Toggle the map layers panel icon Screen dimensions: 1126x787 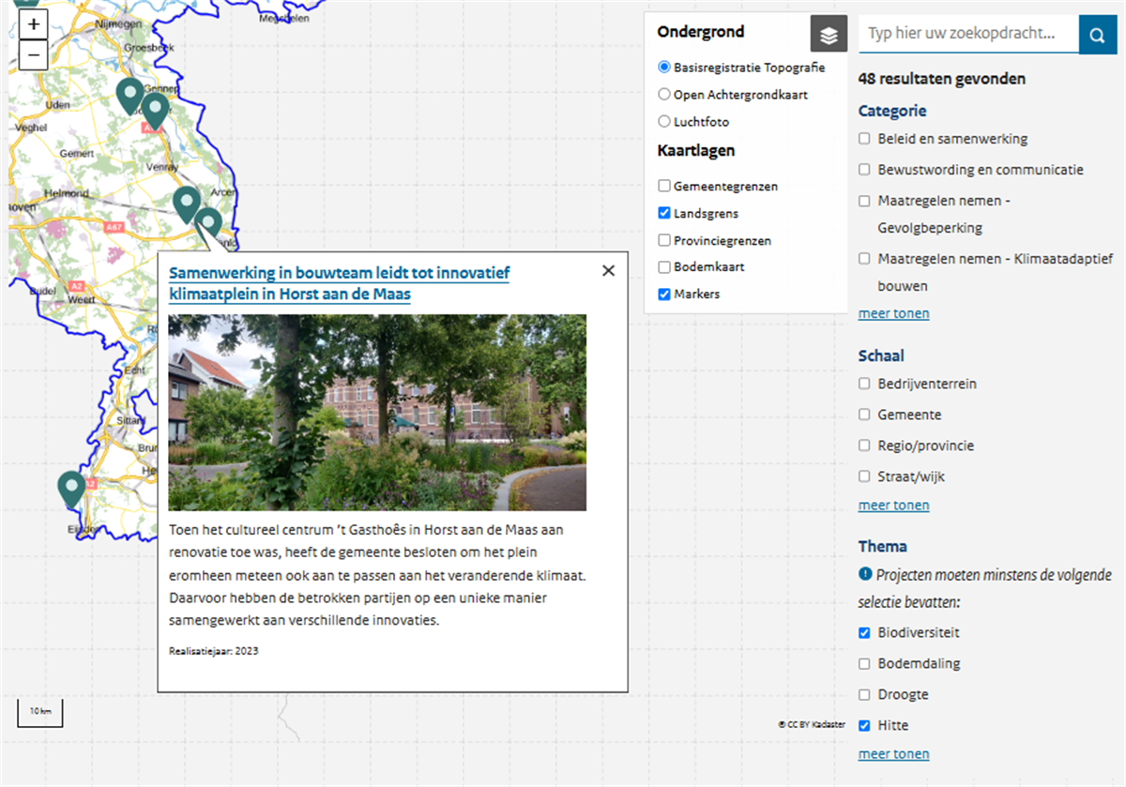829,35
